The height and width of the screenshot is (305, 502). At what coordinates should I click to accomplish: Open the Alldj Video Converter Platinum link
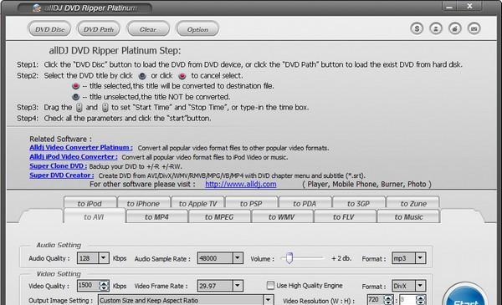[x=81, y=148]
